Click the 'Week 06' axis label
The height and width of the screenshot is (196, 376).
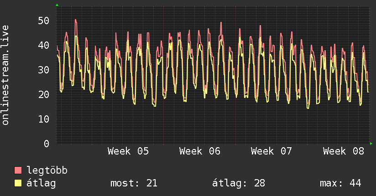[200, 151]
